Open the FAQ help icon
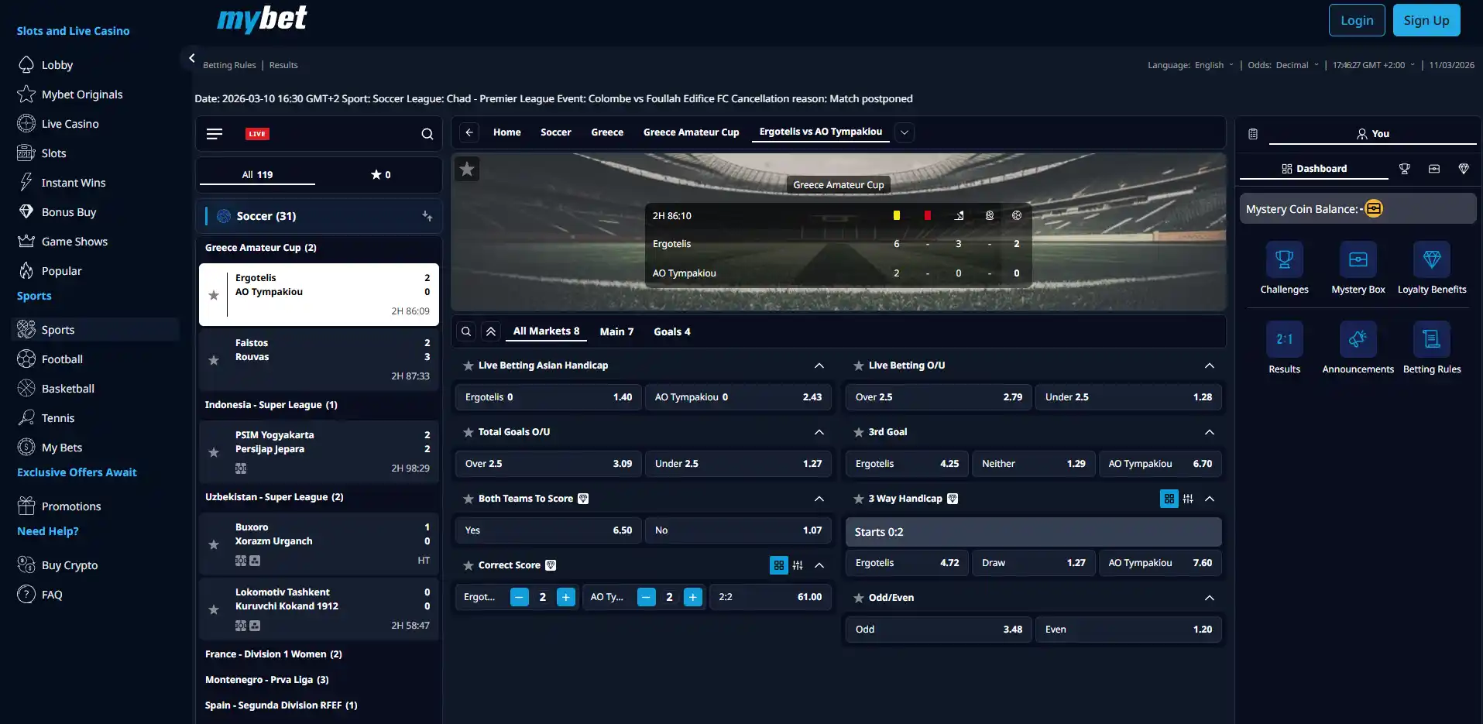The width and height of the screenshot is (1483, 724). point(26,595)
